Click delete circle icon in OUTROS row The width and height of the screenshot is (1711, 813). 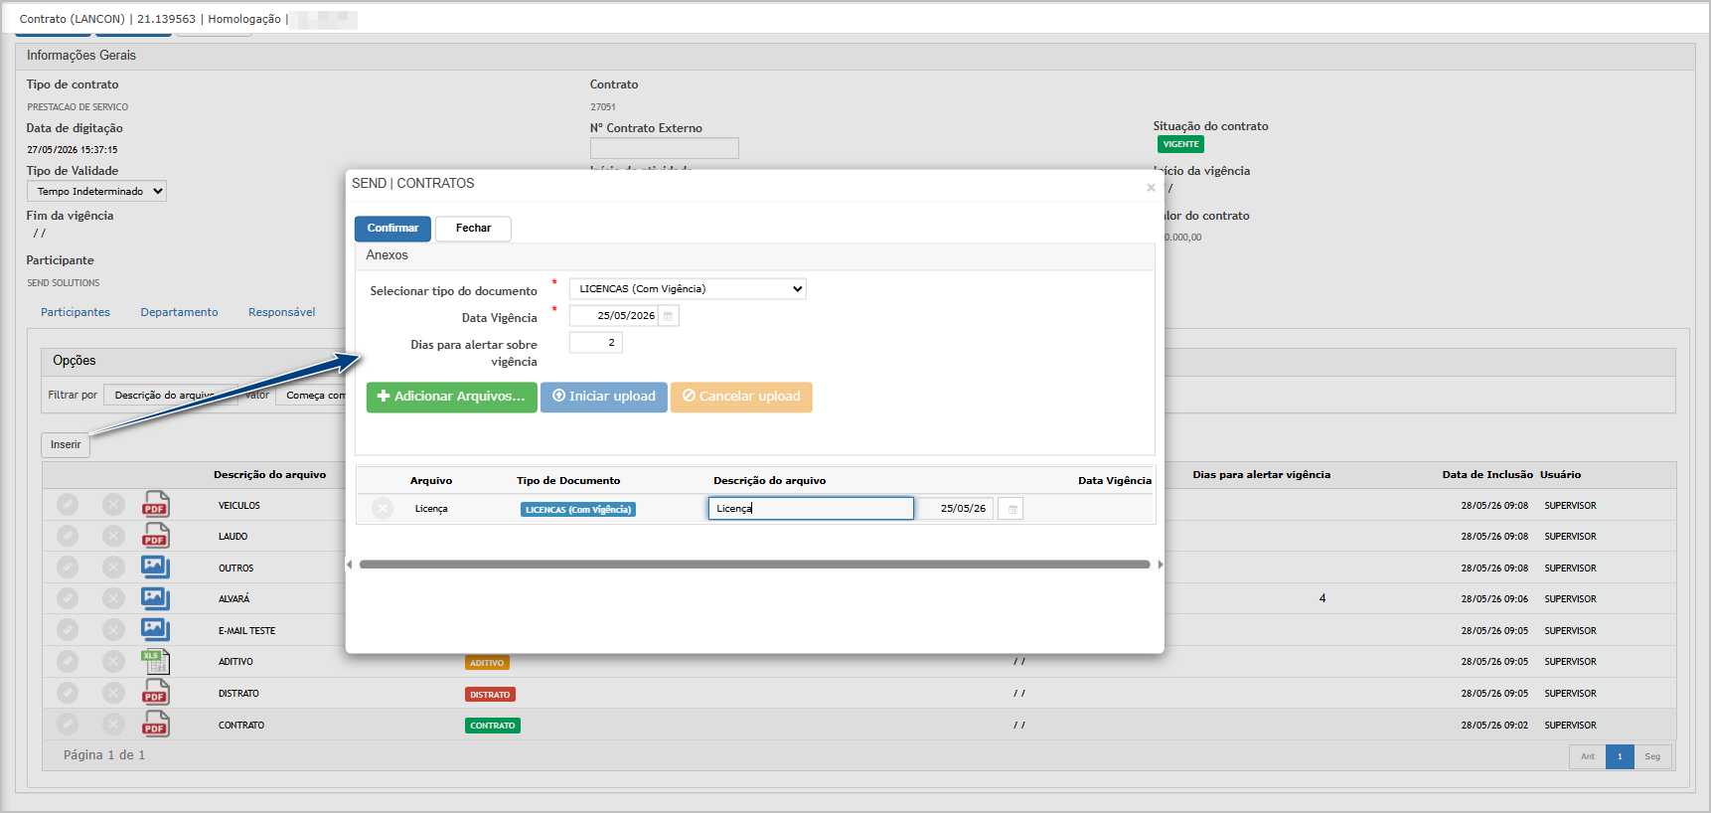(113, 568)
